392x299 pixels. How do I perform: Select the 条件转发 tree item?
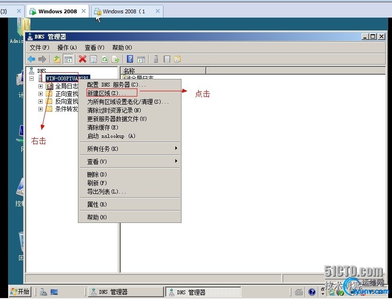coord(67,109)
